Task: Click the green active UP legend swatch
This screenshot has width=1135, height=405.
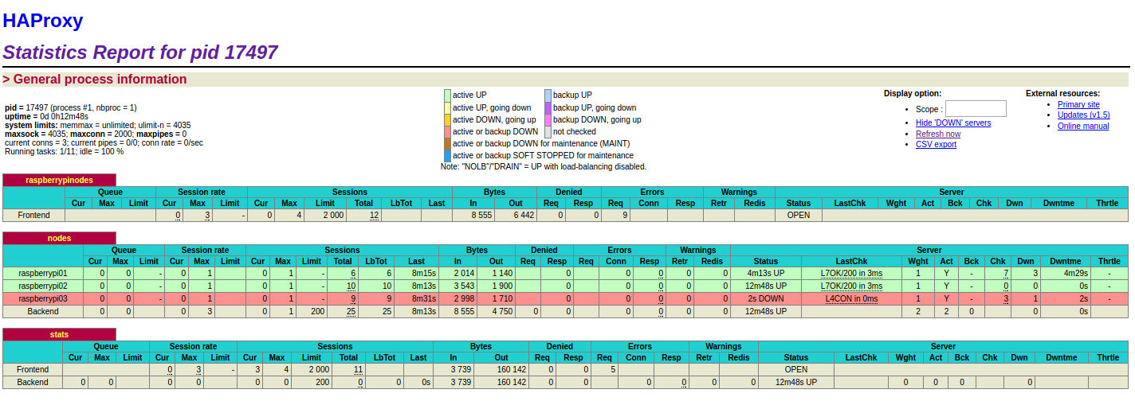Action: pyautogui.click(x=447, y=95)
